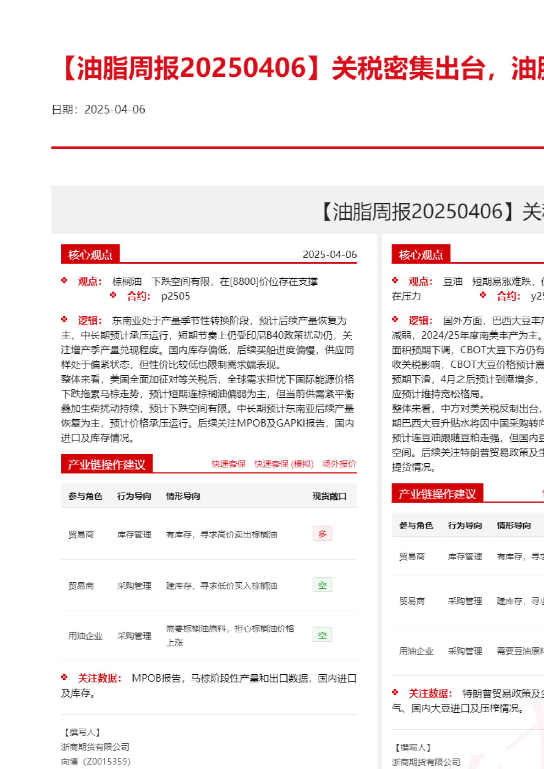Click the 现货敞口 column header
The height and width of the screenshot is (769, 544).
(329, 496)
